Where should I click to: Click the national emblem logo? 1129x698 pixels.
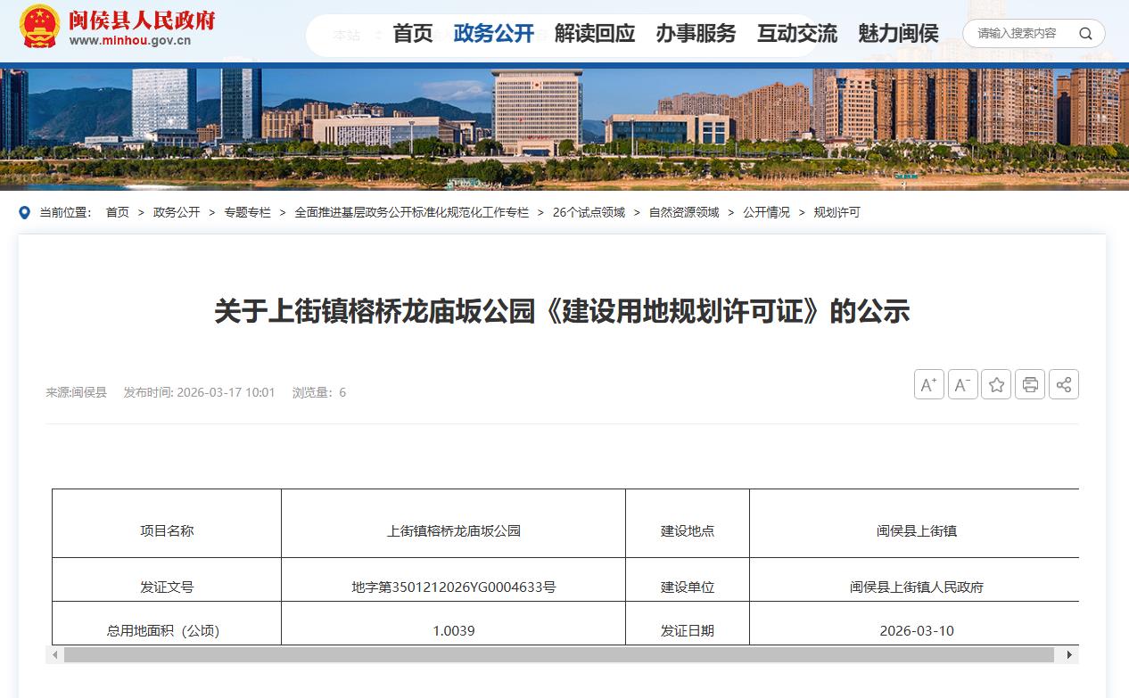coord(39,27)
